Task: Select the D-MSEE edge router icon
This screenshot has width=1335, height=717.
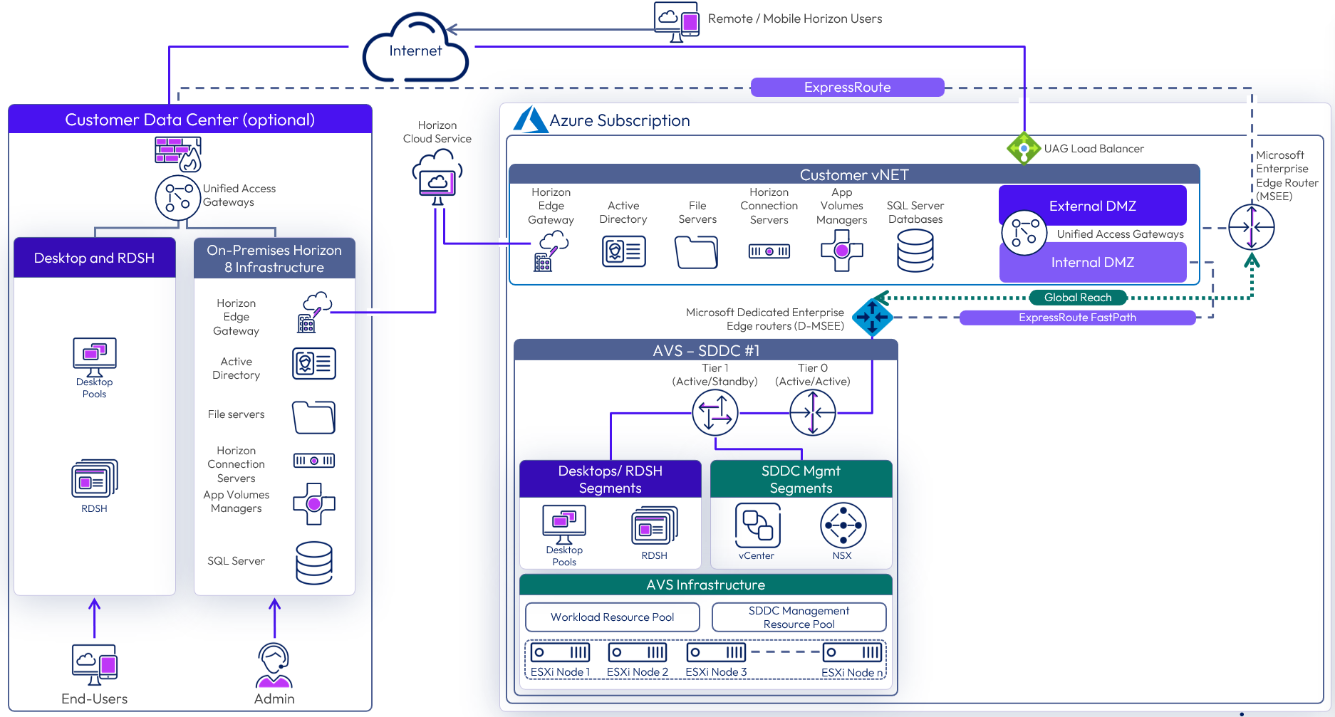Action: [872, 317]
